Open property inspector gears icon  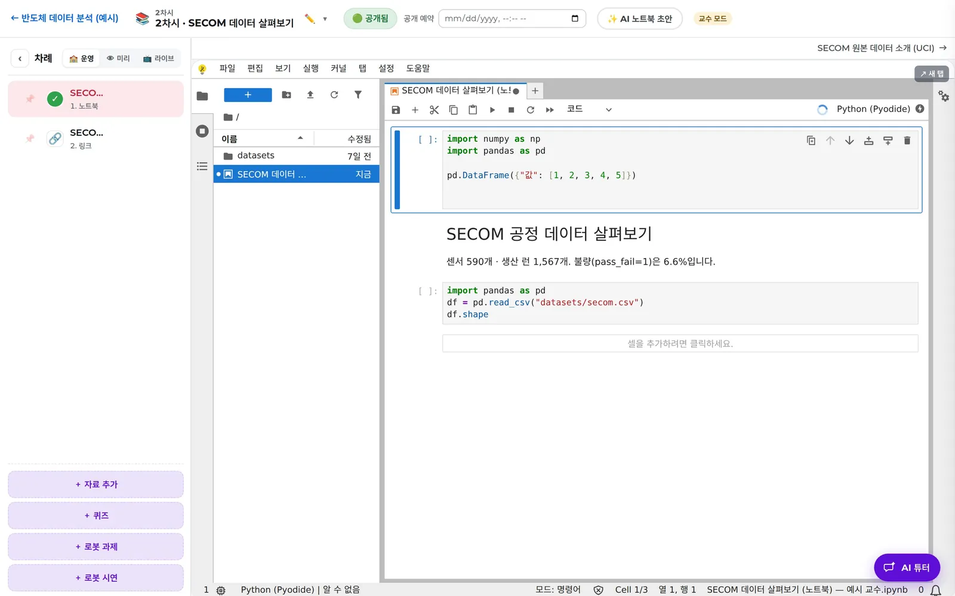tap(944, 96)
